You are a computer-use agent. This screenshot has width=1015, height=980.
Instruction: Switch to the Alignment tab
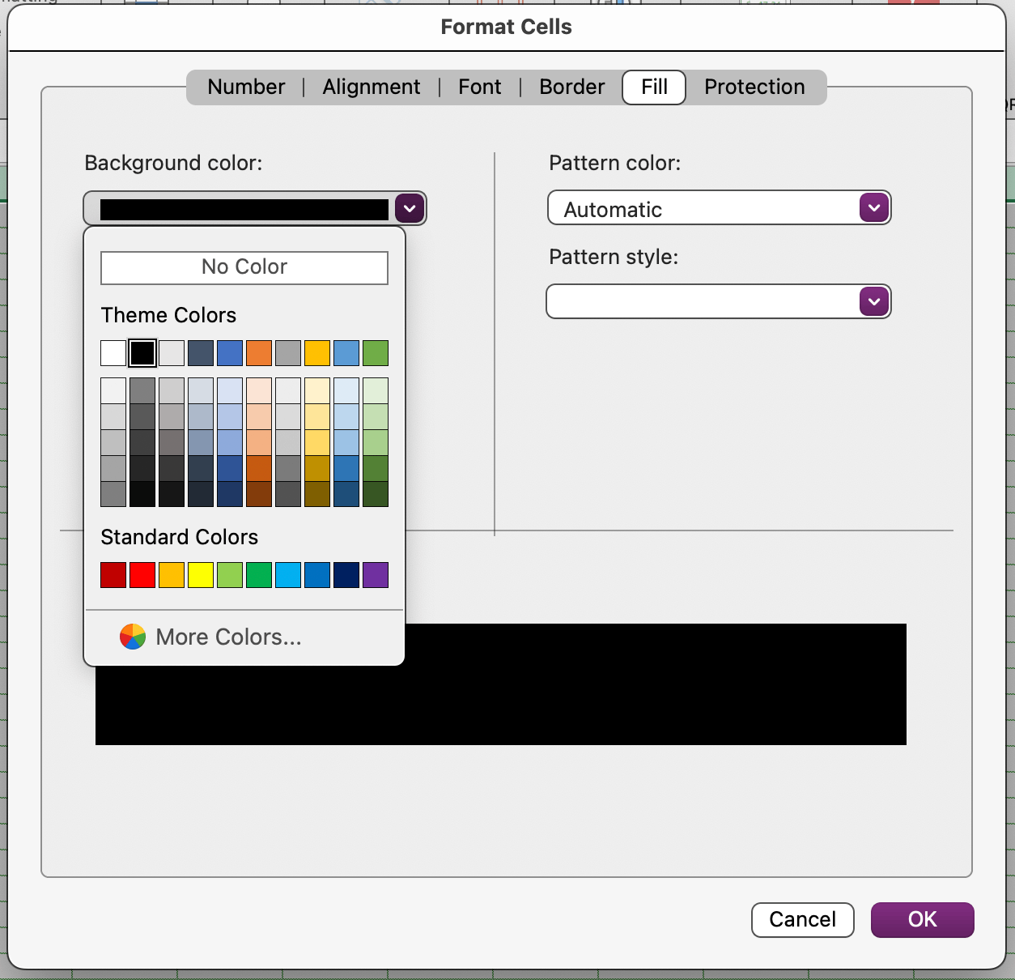pyautogui.click(x=372, y=87)
